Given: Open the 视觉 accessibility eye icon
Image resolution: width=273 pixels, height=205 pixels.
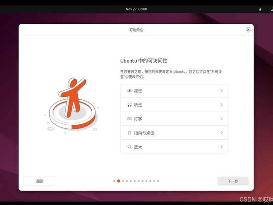Looking at the screenshot, I should pos(129,91).
